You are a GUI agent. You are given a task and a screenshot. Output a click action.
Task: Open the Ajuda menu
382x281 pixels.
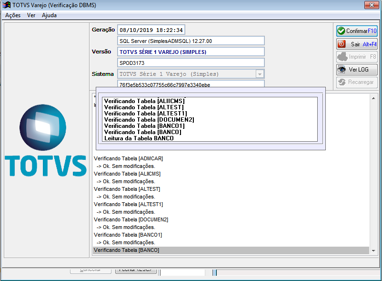pyautogui.click(x=49, y=15)
